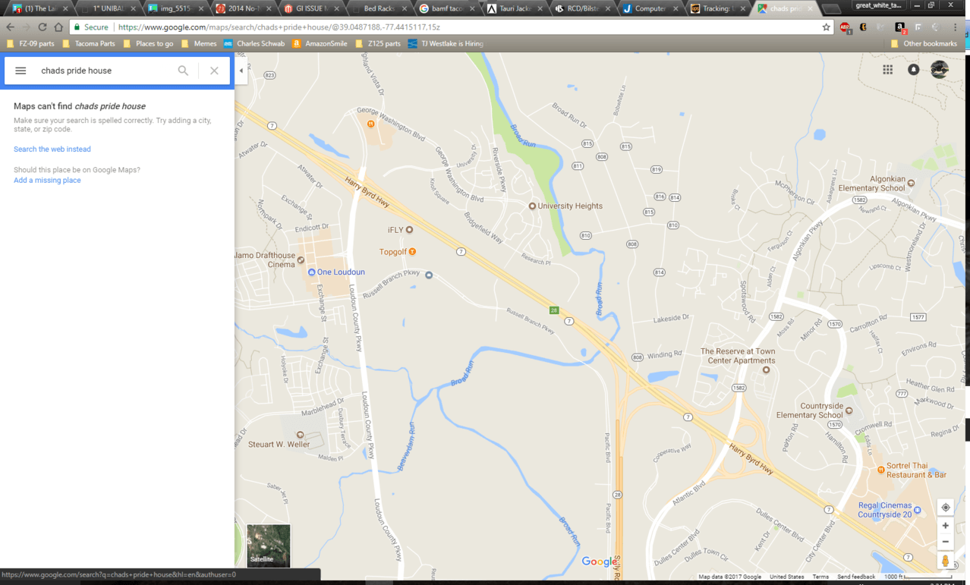Click the Countryside Elementary School marker
970x585 pixels.
point(849,410)
